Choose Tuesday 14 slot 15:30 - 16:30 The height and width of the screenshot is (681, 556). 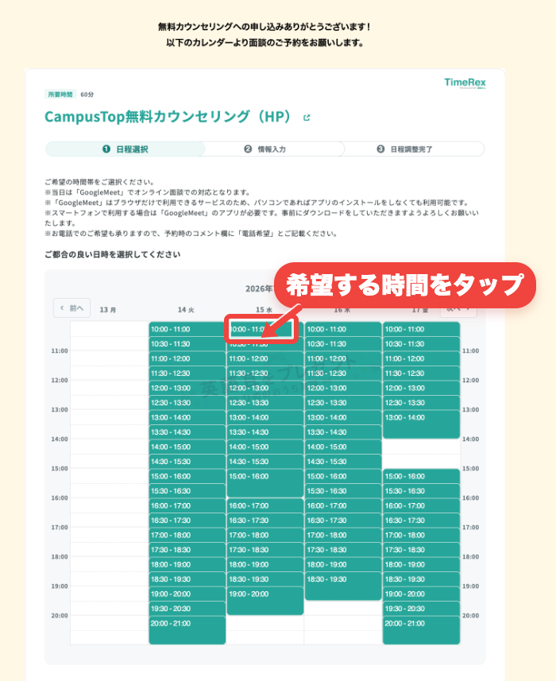point(187,491)
